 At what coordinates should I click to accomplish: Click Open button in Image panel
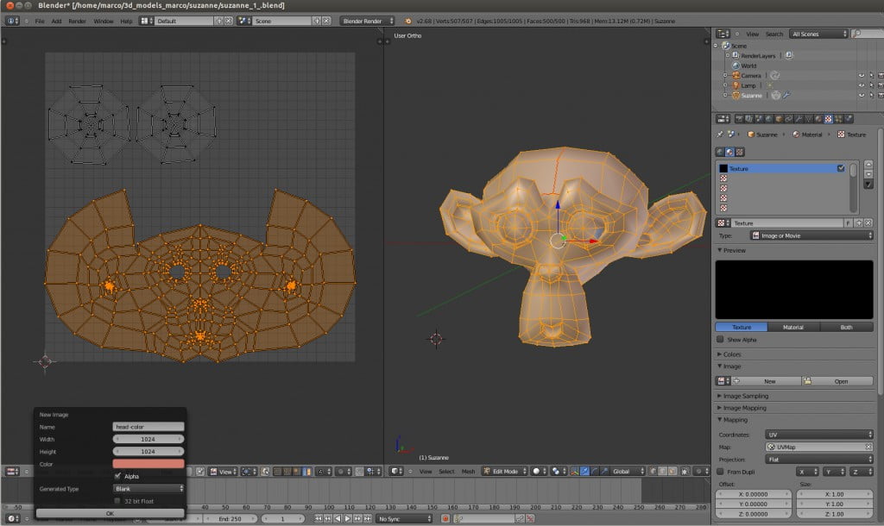837,381
